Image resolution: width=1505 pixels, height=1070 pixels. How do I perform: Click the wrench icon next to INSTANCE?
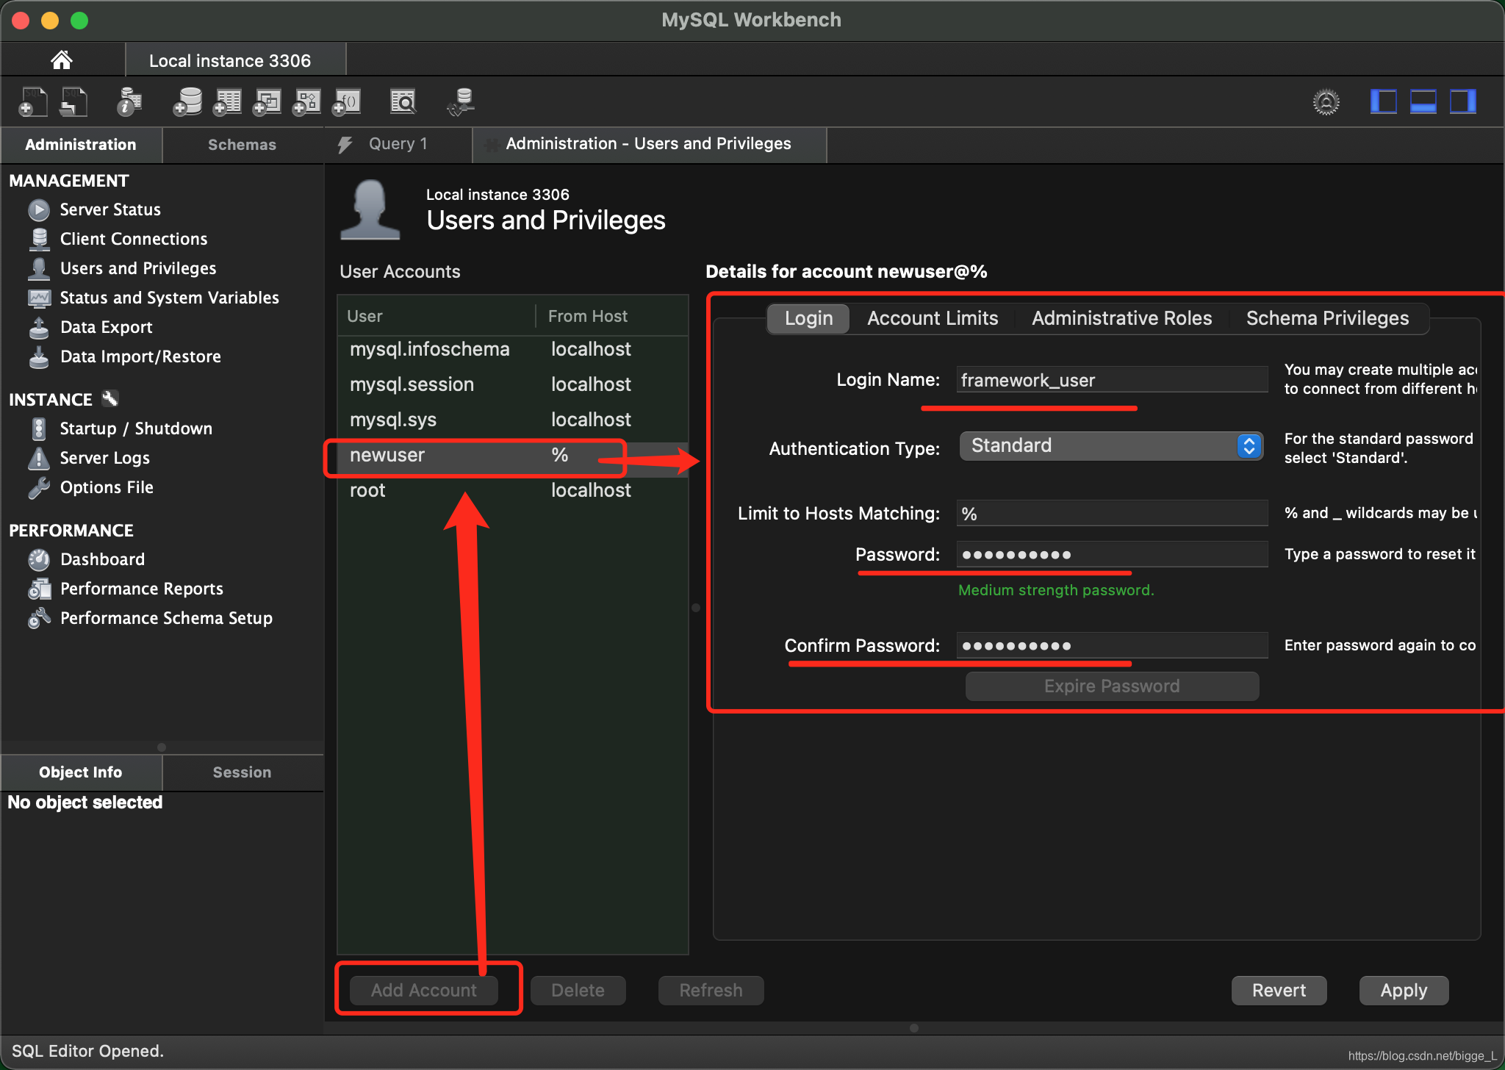point(110,398)
